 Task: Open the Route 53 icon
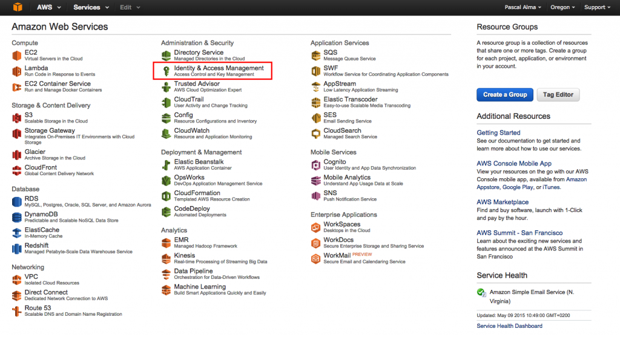click(16, 312)
